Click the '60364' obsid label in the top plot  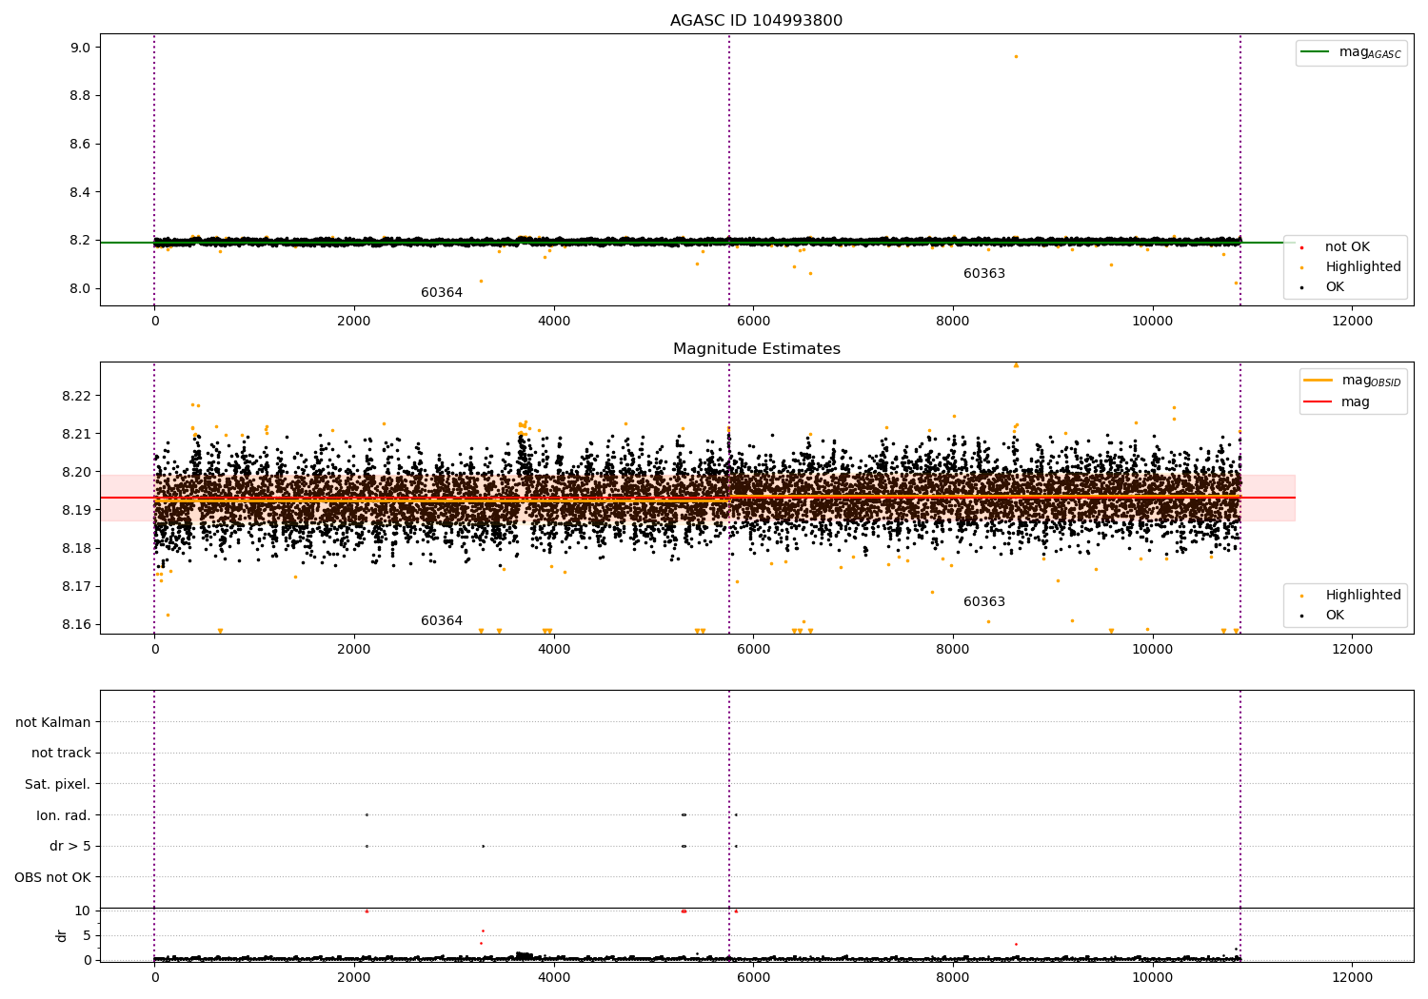(442, 293)
